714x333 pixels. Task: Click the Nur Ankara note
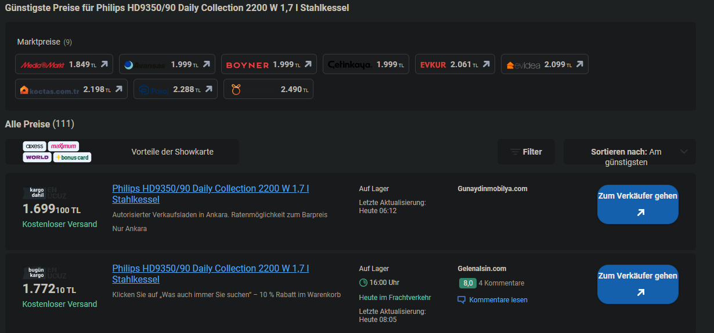pos(129,229)
